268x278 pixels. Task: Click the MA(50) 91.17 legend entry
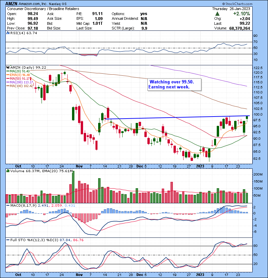pos(18,78)
